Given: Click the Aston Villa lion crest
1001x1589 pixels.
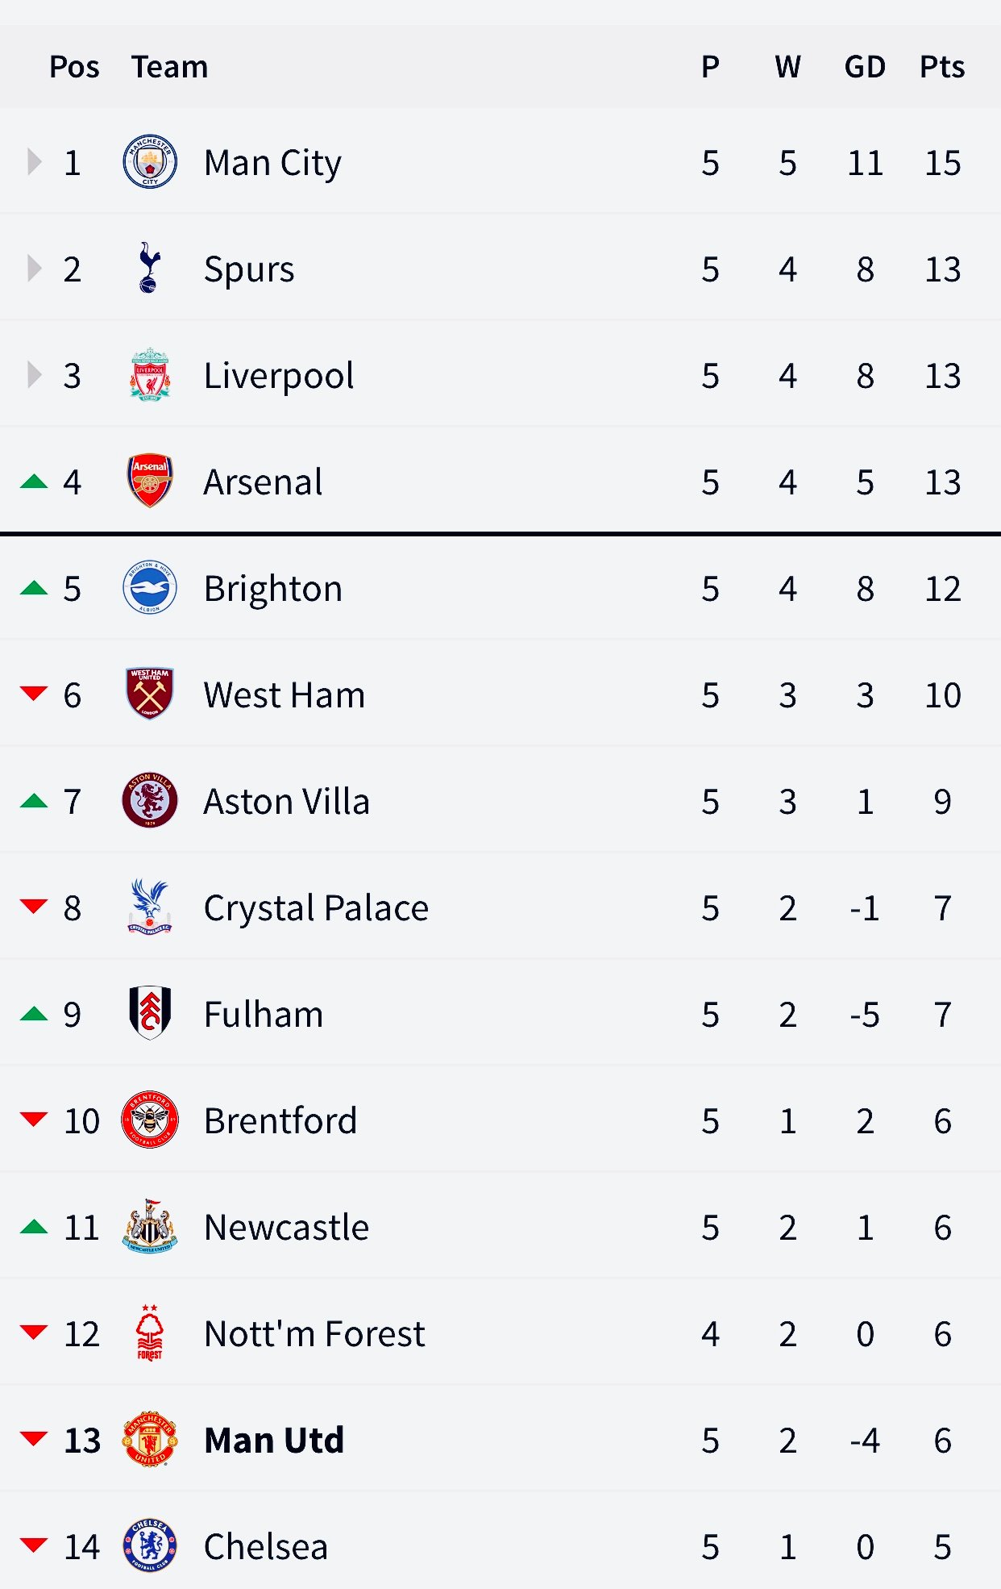Looking at the screenshot, I should click(150, 801).
